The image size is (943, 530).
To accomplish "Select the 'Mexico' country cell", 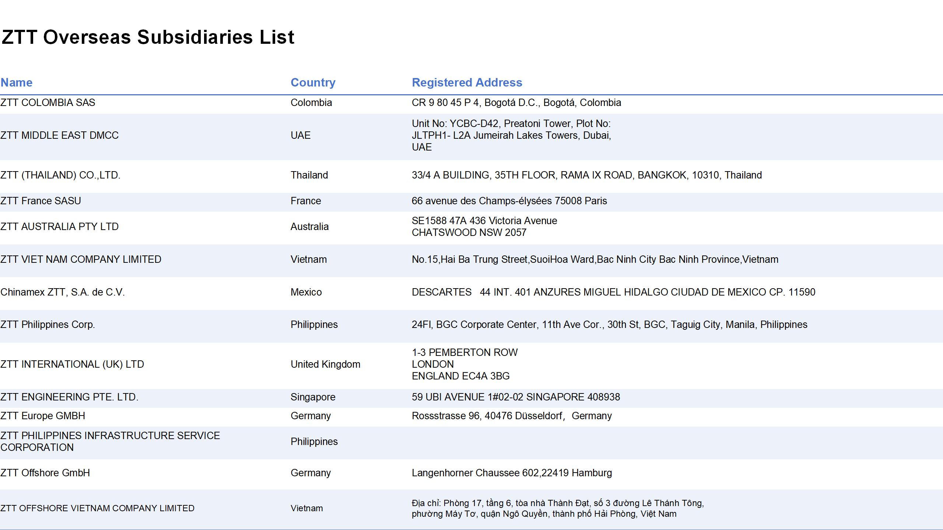I will tap(306, 292).
